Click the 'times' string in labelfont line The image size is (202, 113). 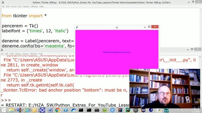tap(35, 31)
